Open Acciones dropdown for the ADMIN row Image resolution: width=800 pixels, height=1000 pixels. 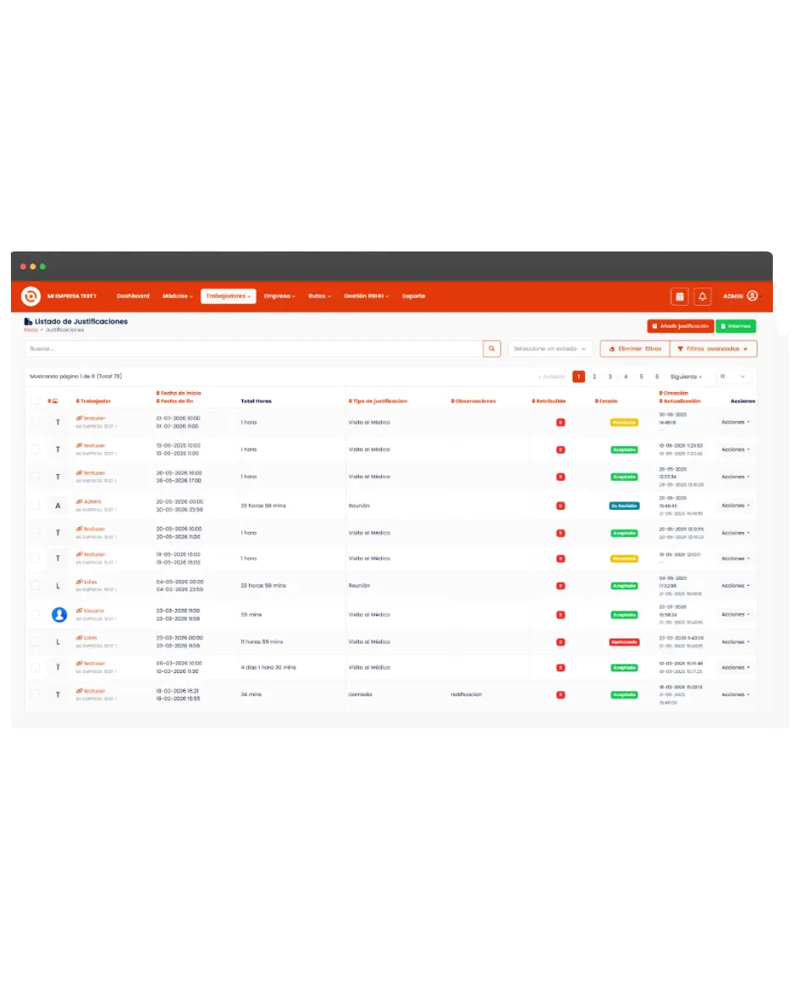click(x=736, y=506)
